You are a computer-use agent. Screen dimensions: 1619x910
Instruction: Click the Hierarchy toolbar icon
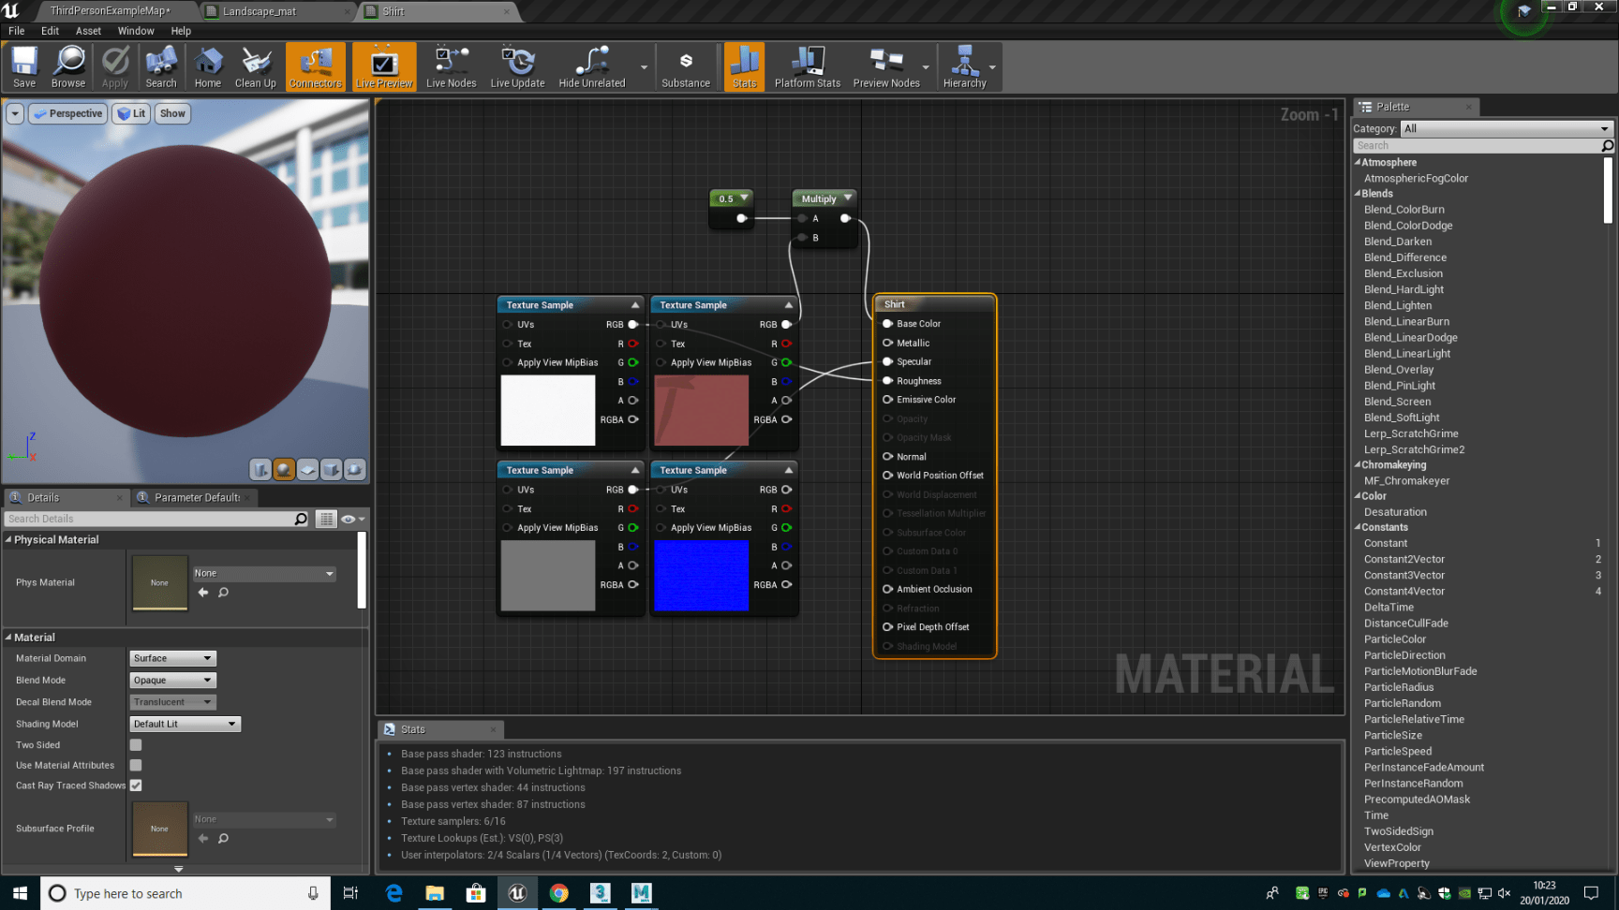point(964,66)
